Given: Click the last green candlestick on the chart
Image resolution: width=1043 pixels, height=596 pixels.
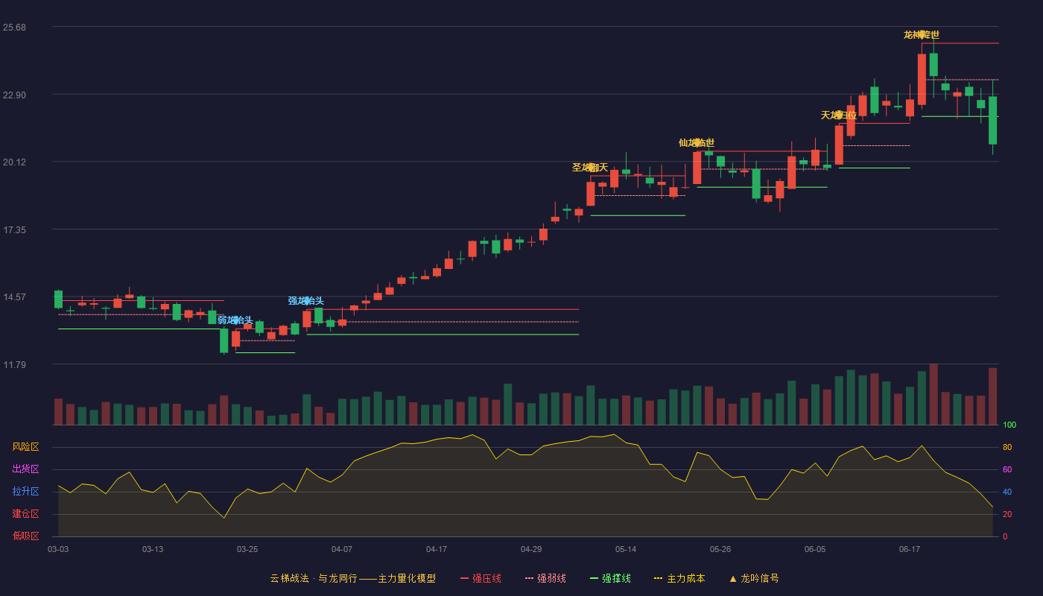Looking at the screenshot, I should click(992, 120).
